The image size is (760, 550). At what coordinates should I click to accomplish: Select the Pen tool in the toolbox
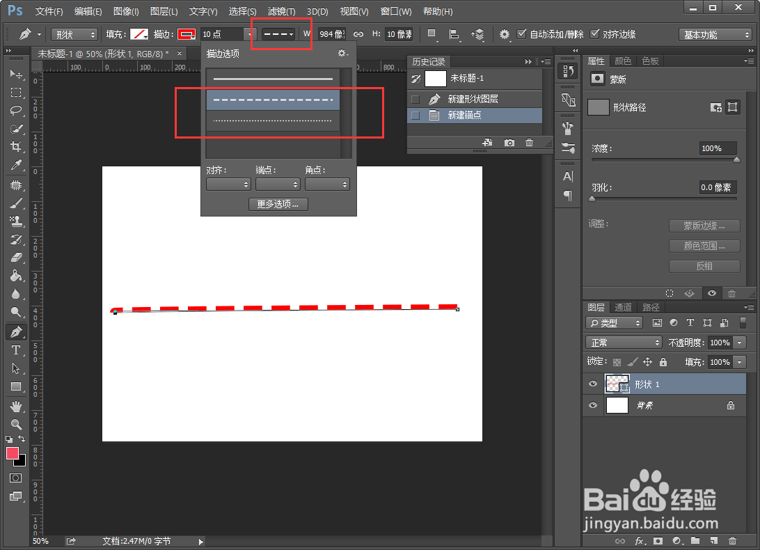[16, 332]
